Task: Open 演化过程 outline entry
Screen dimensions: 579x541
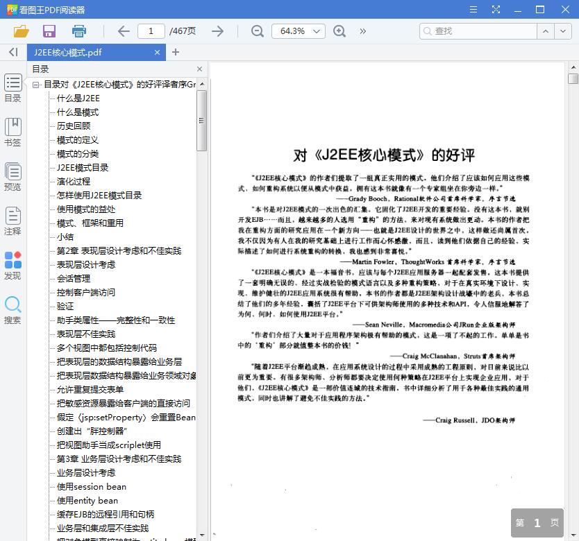Action: (74, 181)
